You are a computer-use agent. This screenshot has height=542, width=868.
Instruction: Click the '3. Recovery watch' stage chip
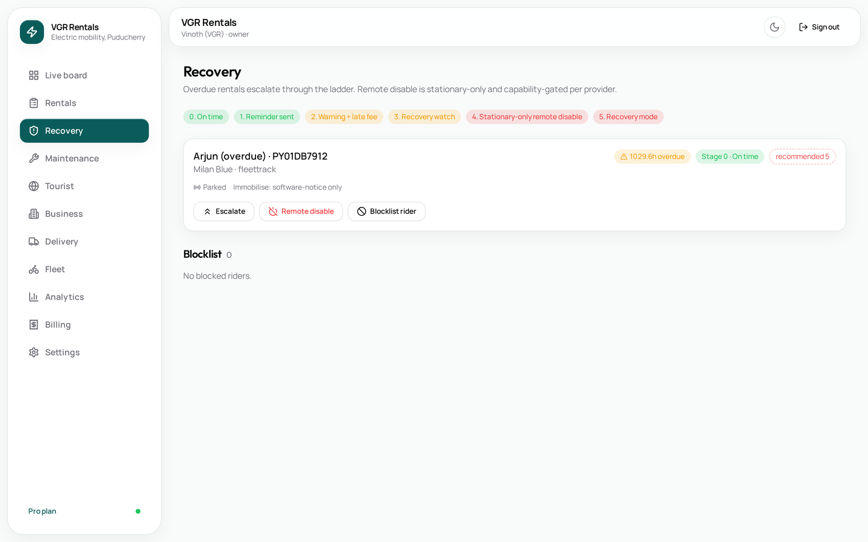(x=425, y=117)
